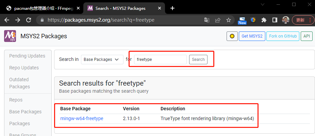Click the freetype search input field
The image size is (315, 136).
pos(160,60)
